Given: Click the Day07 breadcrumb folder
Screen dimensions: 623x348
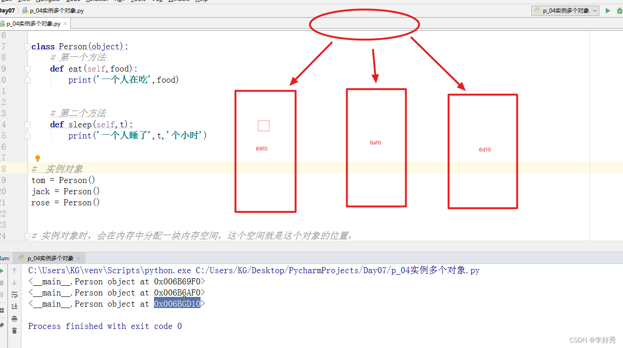Looking at the screenshot, I should pyautogui.click(x=7, y=10).
